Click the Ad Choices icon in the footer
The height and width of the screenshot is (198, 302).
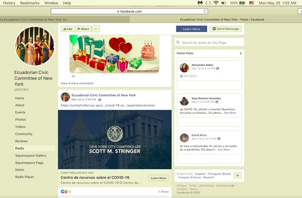pyautogui.click(x=233, y=186)
